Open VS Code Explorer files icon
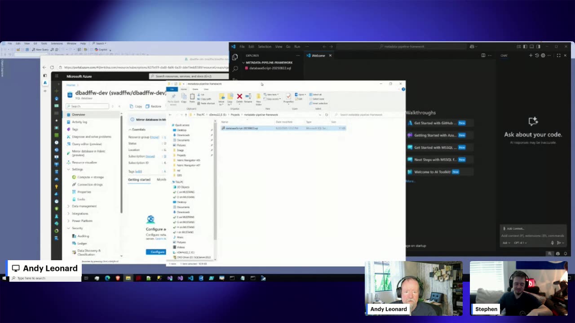 point(234,57)
